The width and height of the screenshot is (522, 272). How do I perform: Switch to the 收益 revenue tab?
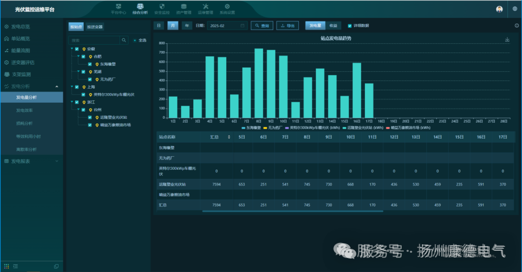coord(333,26)
